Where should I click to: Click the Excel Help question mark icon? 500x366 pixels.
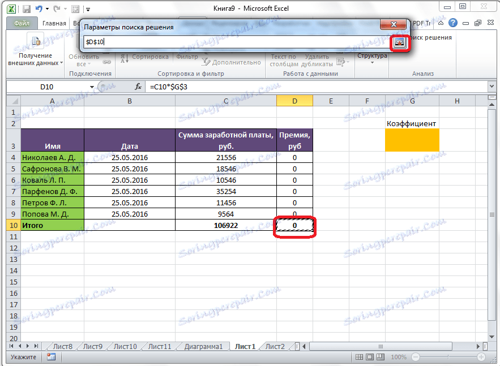[x=452, y=23]
